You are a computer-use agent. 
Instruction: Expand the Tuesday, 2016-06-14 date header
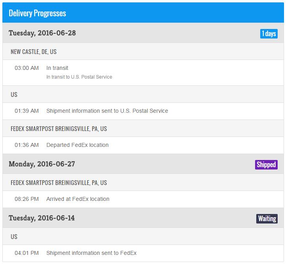point(42,218)
